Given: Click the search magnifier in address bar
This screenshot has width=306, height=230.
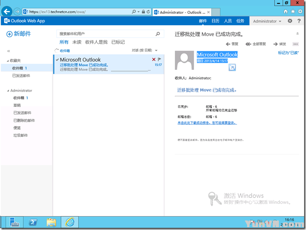Looking at the screenshot, I should tap(134, 12).
